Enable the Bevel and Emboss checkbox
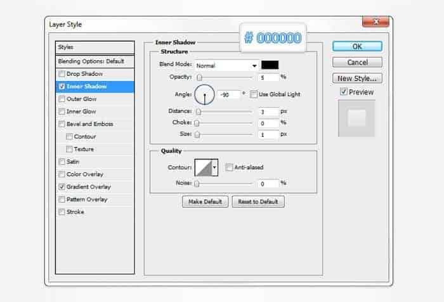Viewport: 444px width, 302px height. click(x=62, y=124)
